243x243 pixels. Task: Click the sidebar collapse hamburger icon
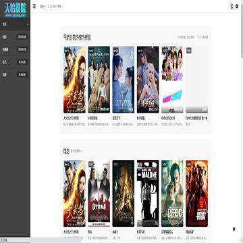point(34,6)
